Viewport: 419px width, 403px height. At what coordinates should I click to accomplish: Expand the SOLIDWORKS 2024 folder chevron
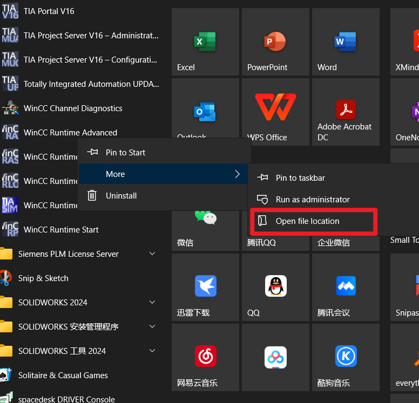(x=152, y=302)
